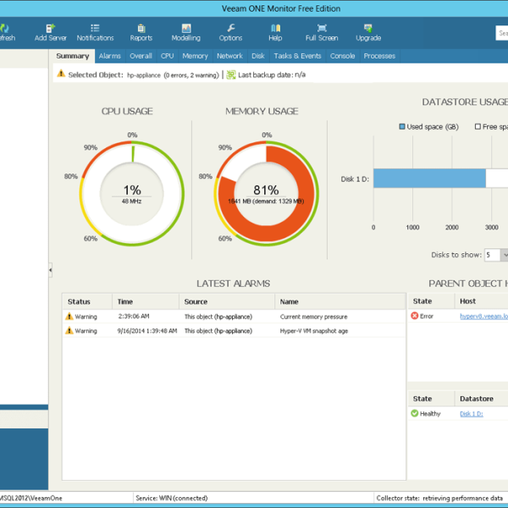Open the Disks to show dropdown
The height and width of the screenshot is (508, 508).
pyautogui.click(x=496, y=255)
